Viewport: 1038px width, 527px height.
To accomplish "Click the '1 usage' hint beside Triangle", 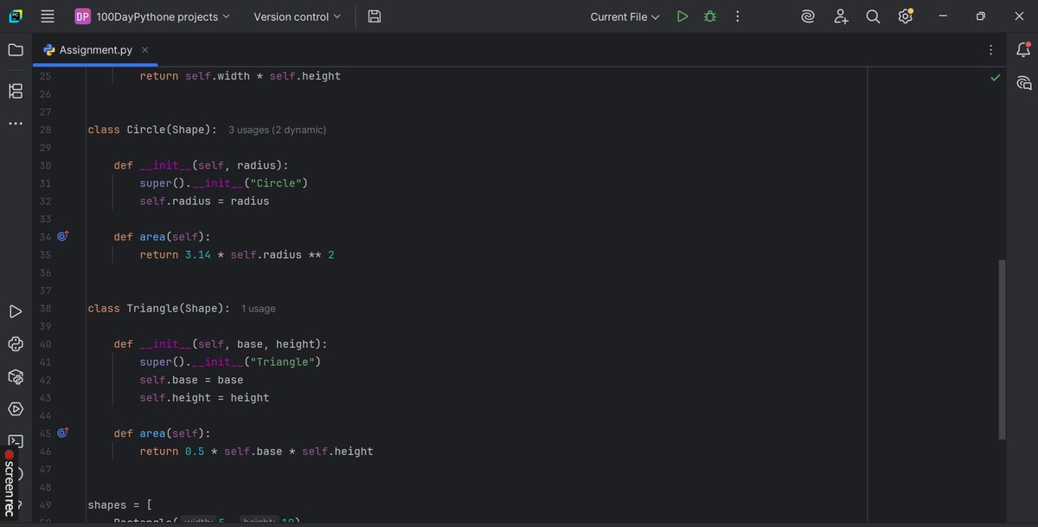I will point(259,309).
